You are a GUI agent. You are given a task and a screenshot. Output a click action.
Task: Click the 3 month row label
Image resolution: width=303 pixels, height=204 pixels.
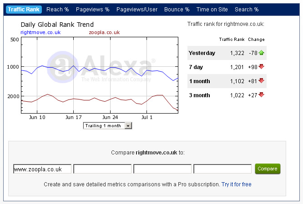click(199, 95)
